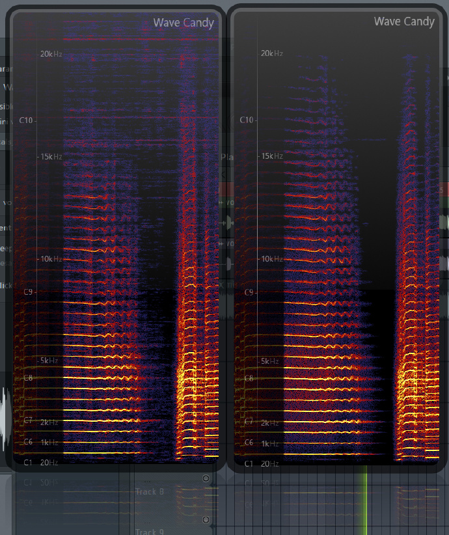This screenshot has height=535, width=449.
Task: Select the Track 9 label in playlist
Action: (150, 532)
